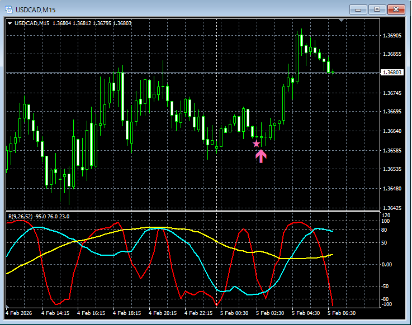This screenshot has width=412, height=325.
Task: Click the pink star signal marker
Action: click(257, 144)
